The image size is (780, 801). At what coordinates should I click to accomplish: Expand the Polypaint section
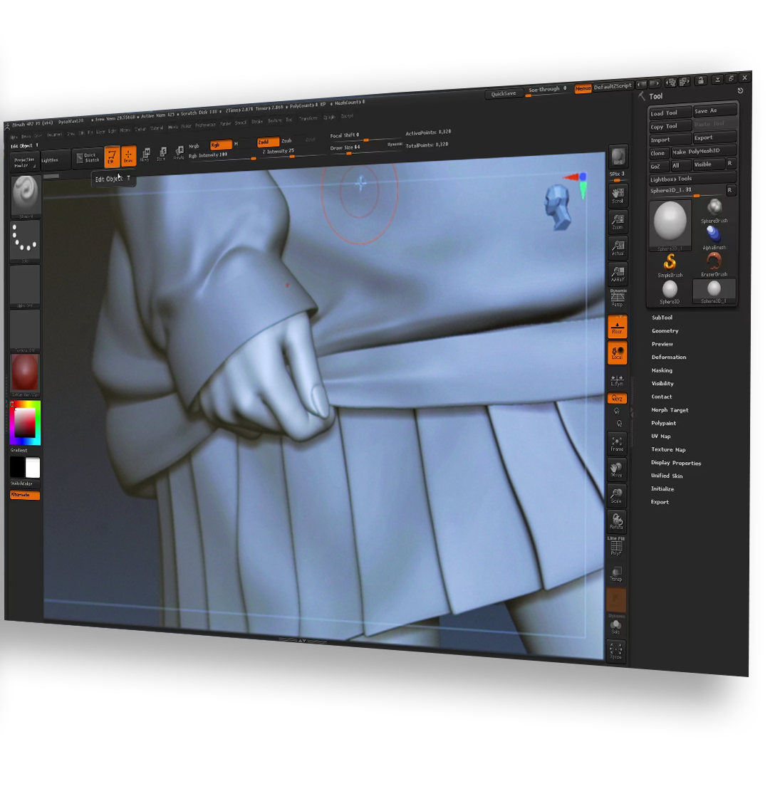point(663,423)
